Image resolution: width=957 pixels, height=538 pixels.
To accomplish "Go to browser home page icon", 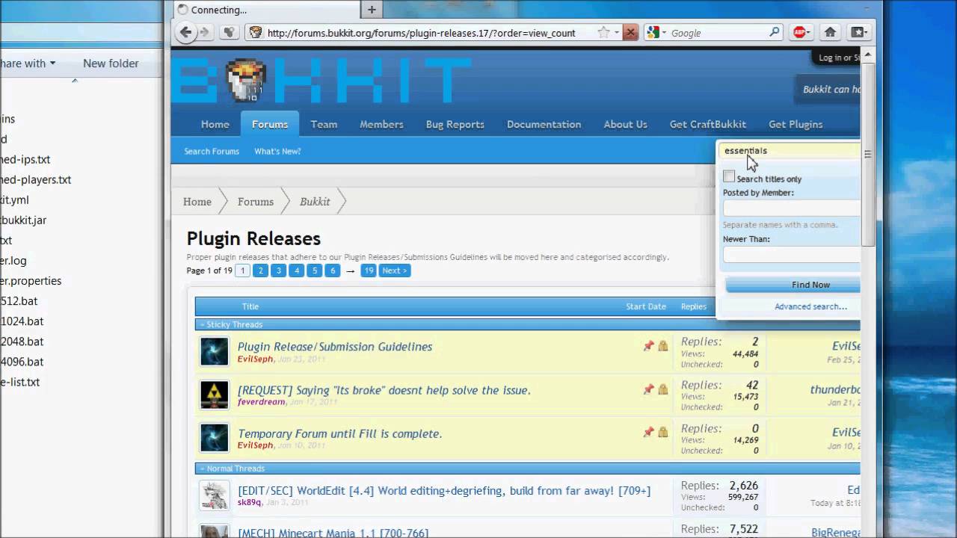I will click(830, 32).
